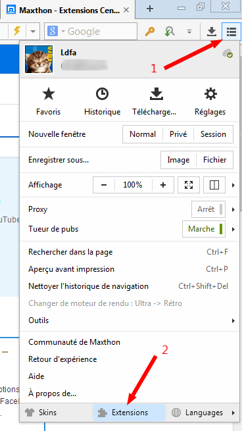Open a Normal new window
This screenshot has height=431, width=242.
point(143,134)
